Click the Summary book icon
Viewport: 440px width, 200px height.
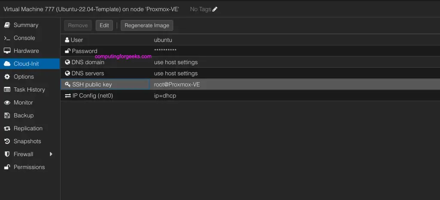[7, 25]
